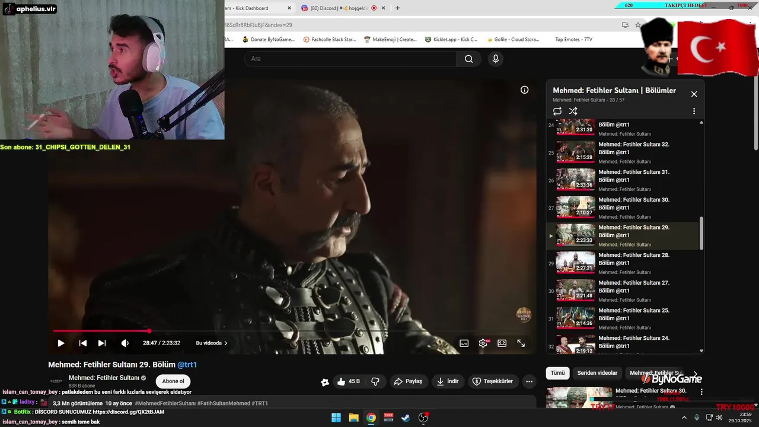Switch player to theater mode
This screenshot has width=759, height=427.
502,343
